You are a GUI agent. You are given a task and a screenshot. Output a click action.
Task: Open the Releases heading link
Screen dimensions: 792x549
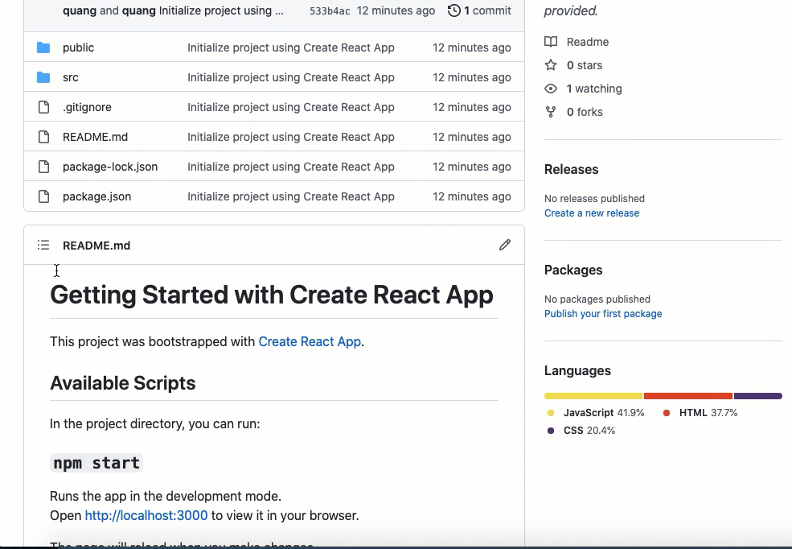571,169
